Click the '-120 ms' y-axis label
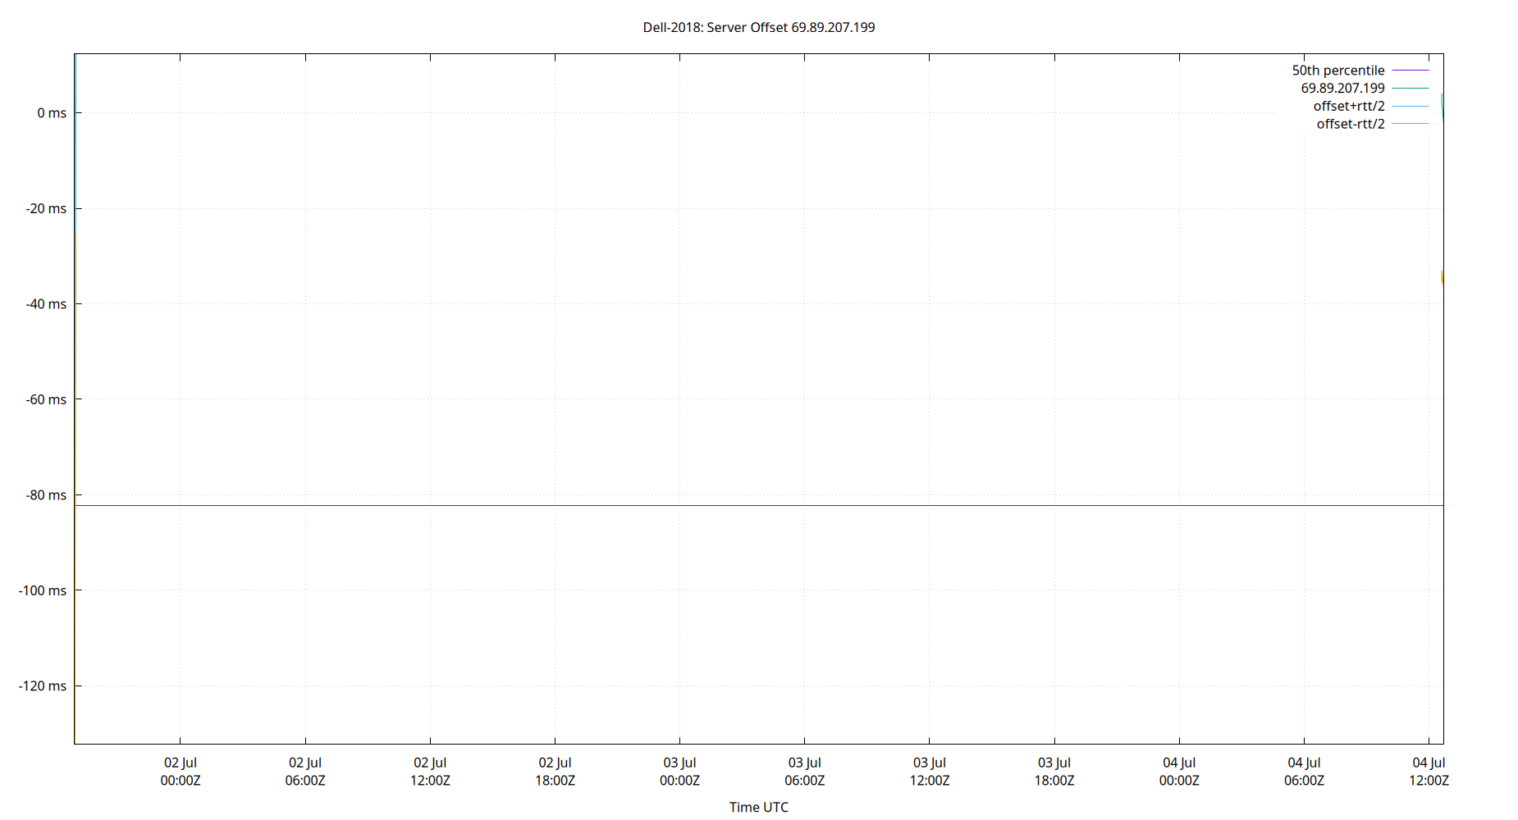 click(x=43, y=686)
